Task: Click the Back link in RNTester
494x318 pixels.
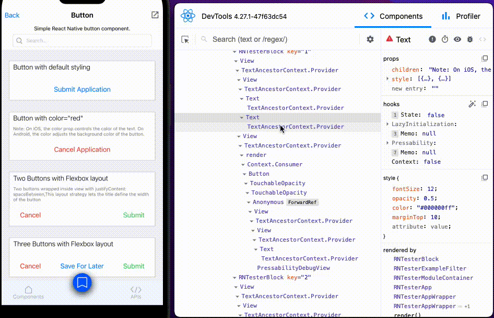Action: click(x=11, y=15)
